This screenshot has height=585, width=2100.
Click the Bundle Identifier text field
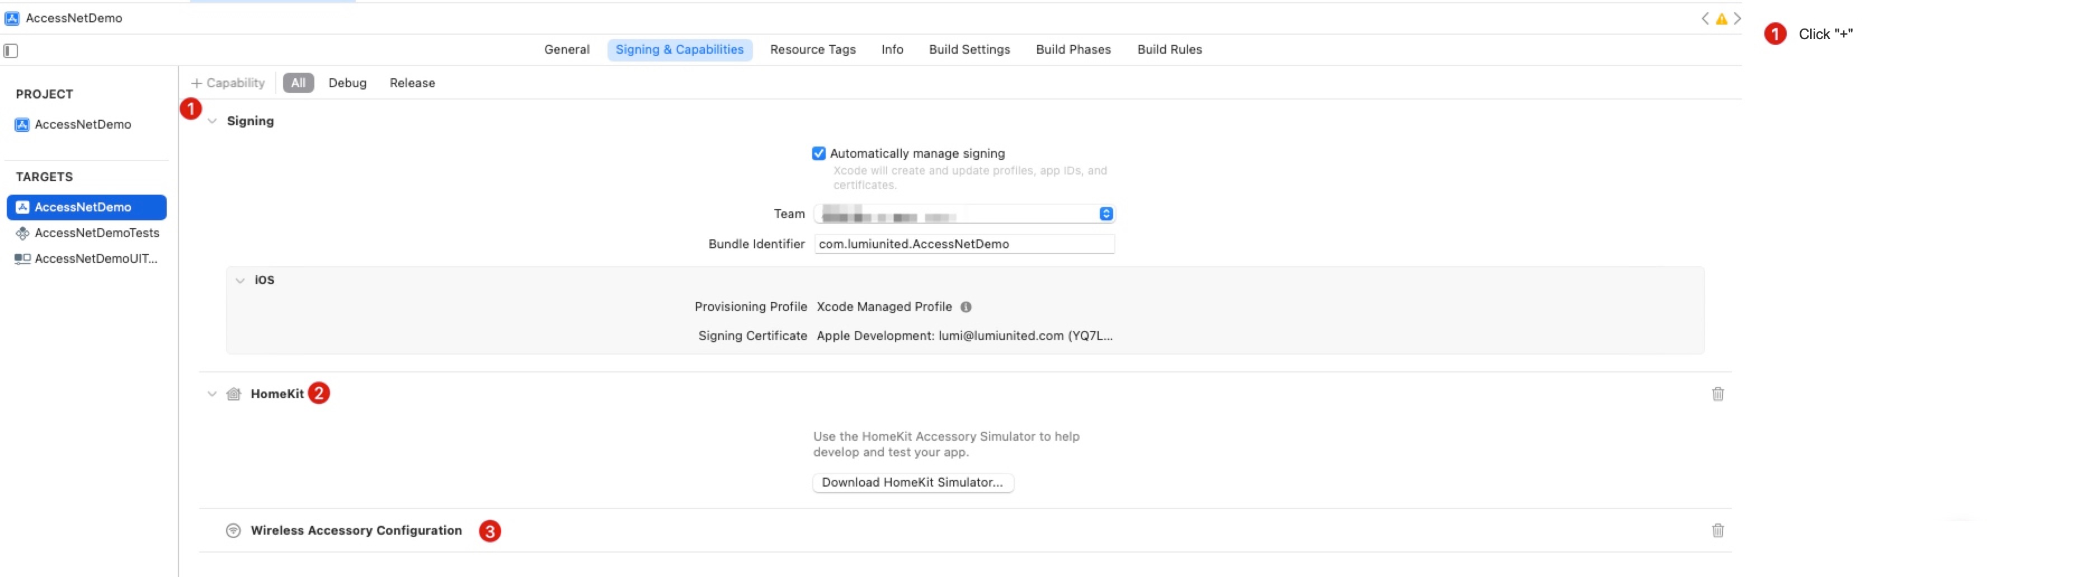pyautogui.click(x=964, y=244)
